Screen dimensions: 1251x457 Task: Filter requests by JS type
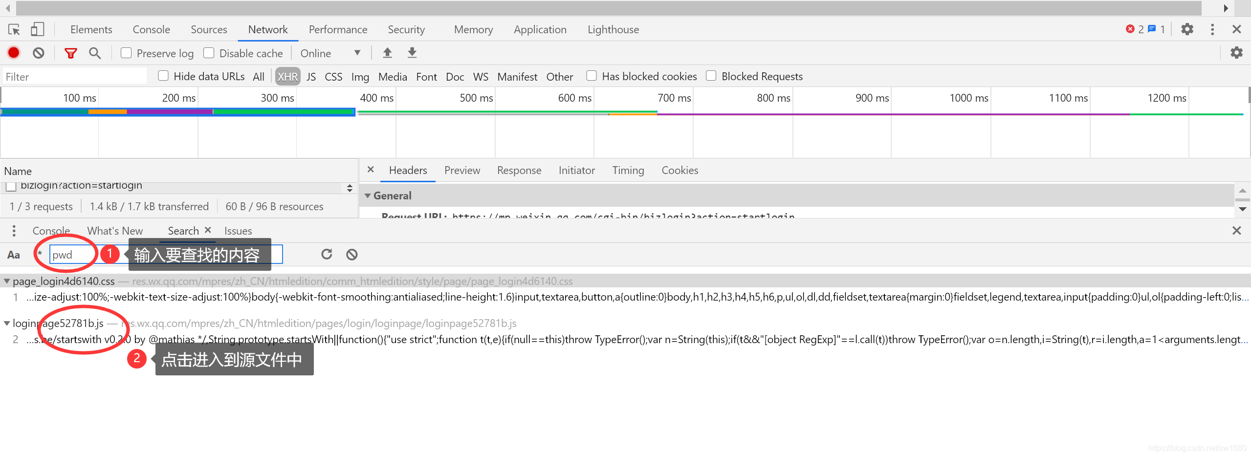311,77
